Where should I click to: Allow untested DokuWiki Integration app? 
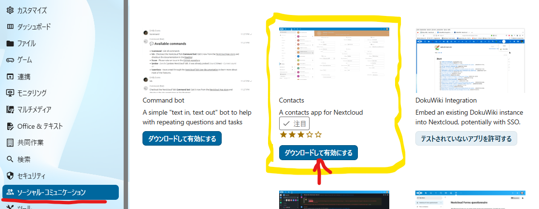click(466, 139)
